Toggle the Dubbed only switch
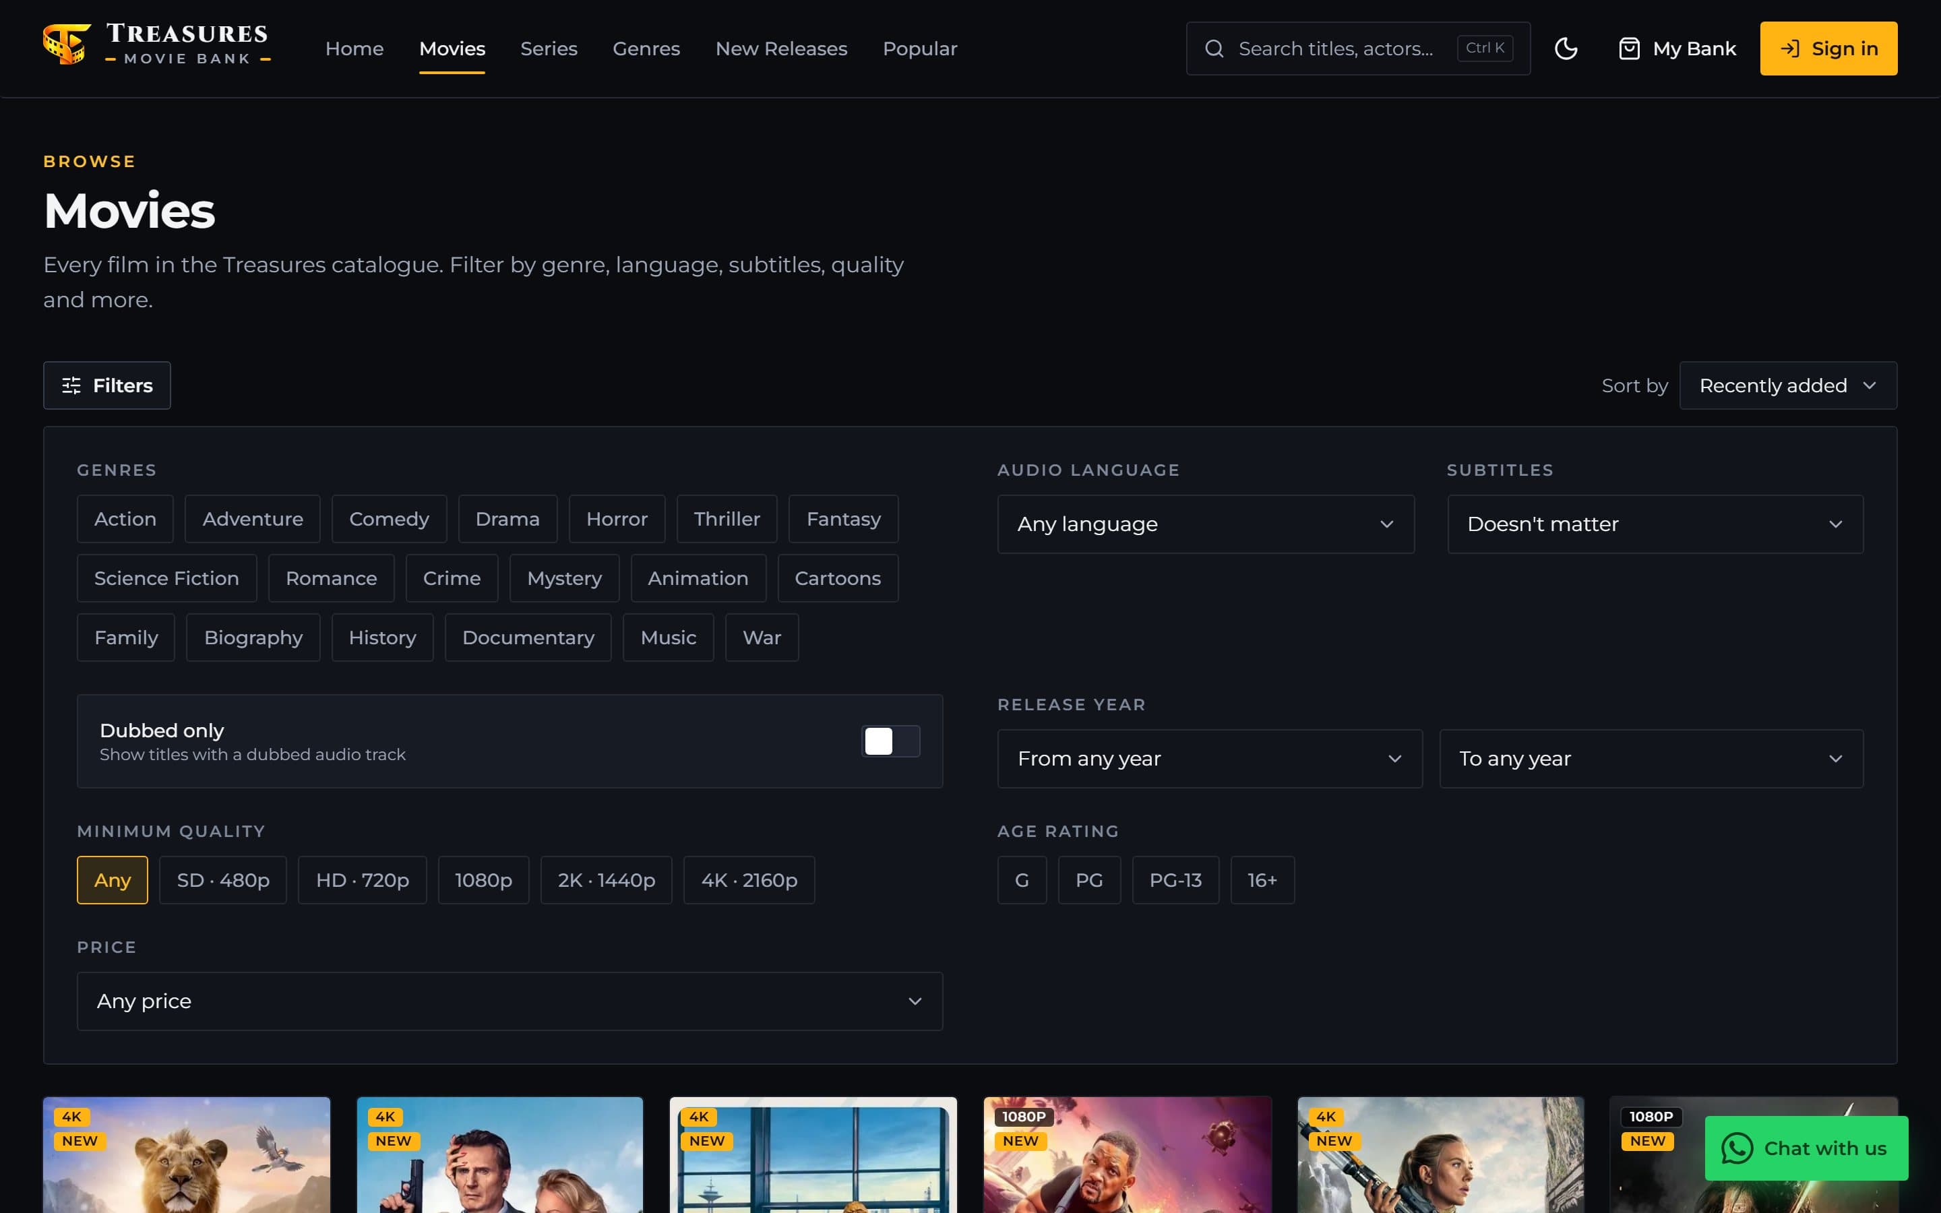This screenshot has width=1941, height=1213. (x=890, y=741)
